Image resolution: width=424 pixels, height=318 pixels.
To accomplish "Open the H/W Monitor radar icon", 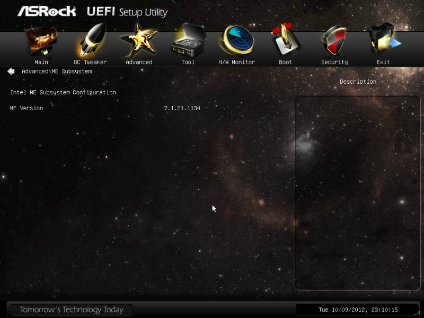I will tap(236, 41).
